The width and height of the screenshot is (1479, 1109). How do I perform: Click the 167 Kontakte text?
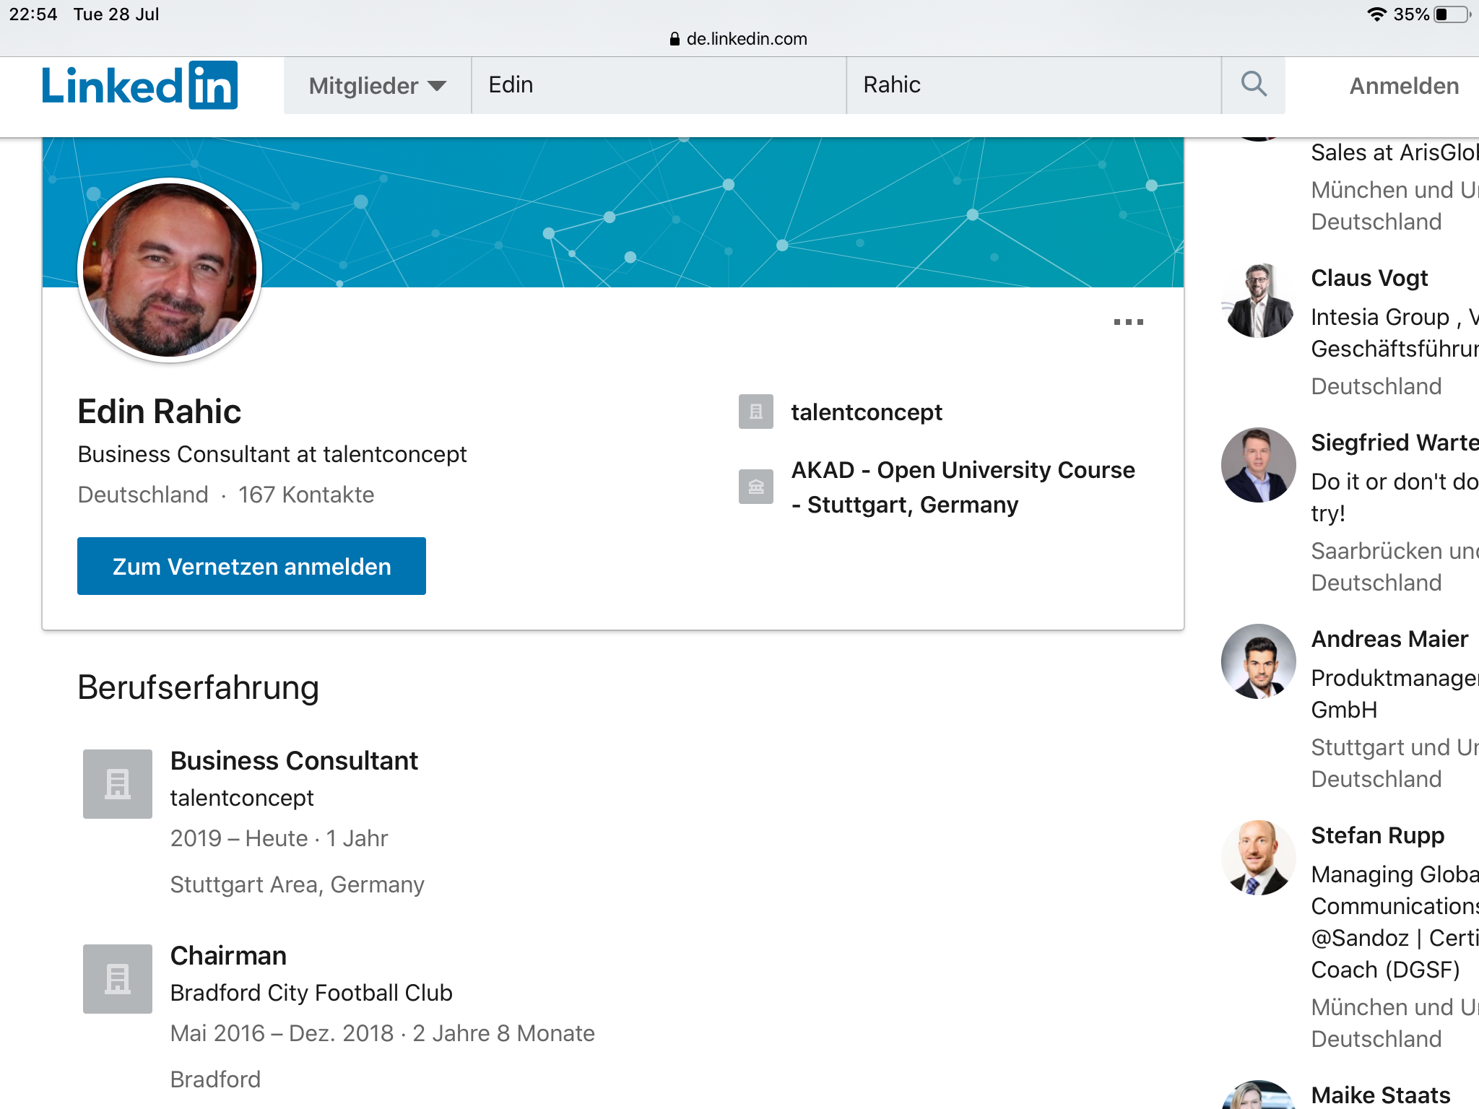pyautogui.click(x=306, y=495)
